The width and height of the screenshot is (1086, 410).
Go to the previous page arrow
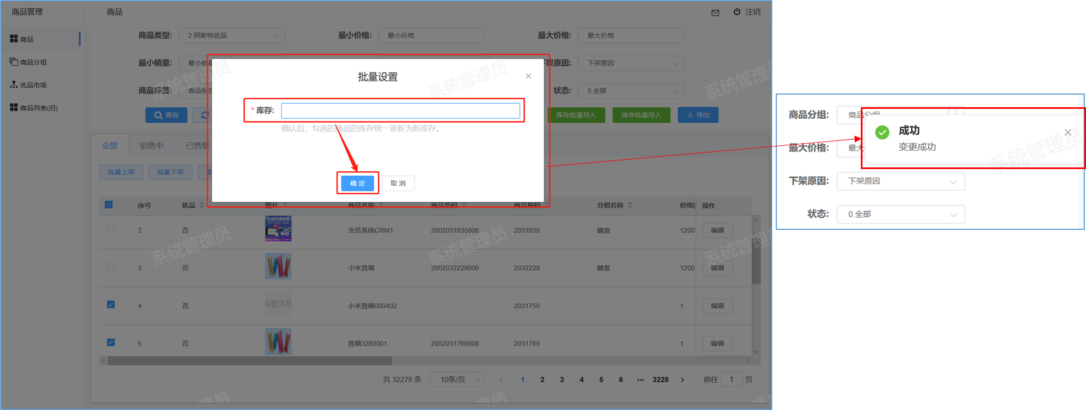[501, 380]
